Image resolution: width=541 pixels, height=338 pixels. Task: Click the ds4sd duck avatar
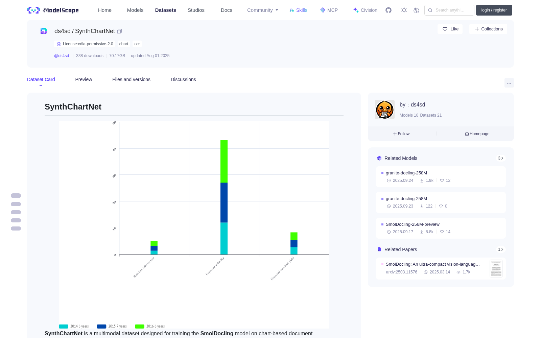coord(385,110)
